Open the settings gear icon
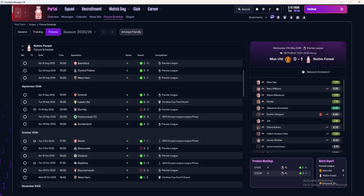The image size is (364, 196). (278, 9)
